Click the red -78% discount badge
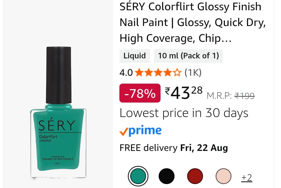 pos(140,93)
